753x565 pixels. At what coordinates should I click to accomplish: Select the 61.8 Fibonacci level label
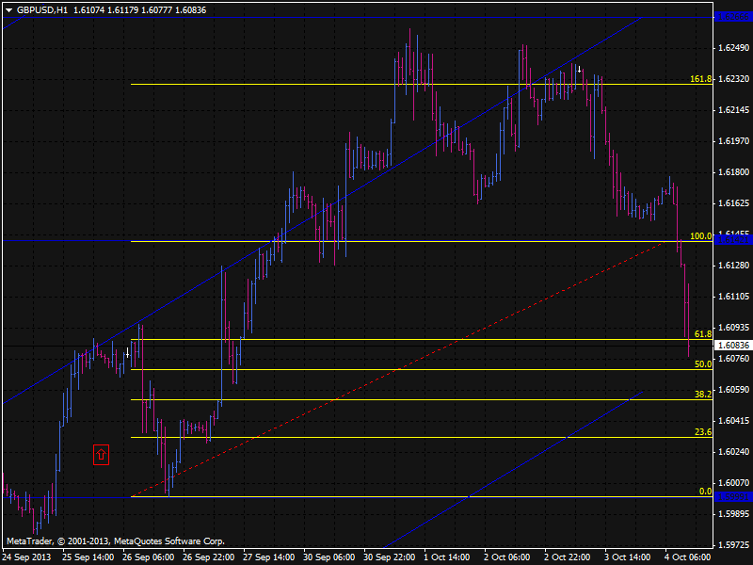[701, 334]
